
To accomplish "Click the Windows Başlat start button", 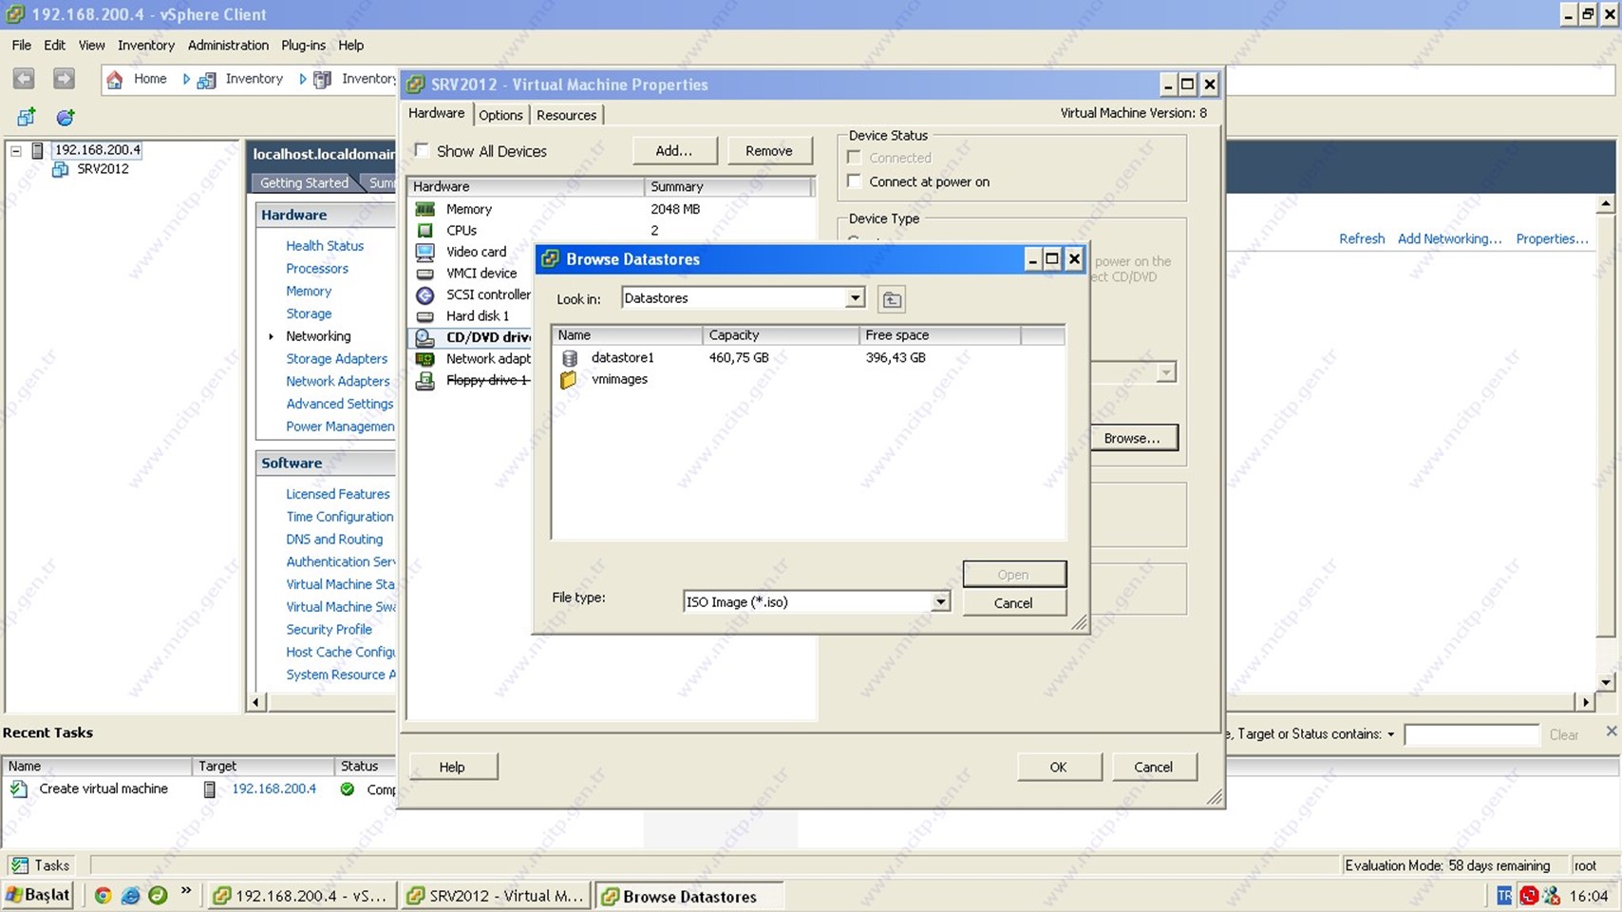I will pos(38,895).
